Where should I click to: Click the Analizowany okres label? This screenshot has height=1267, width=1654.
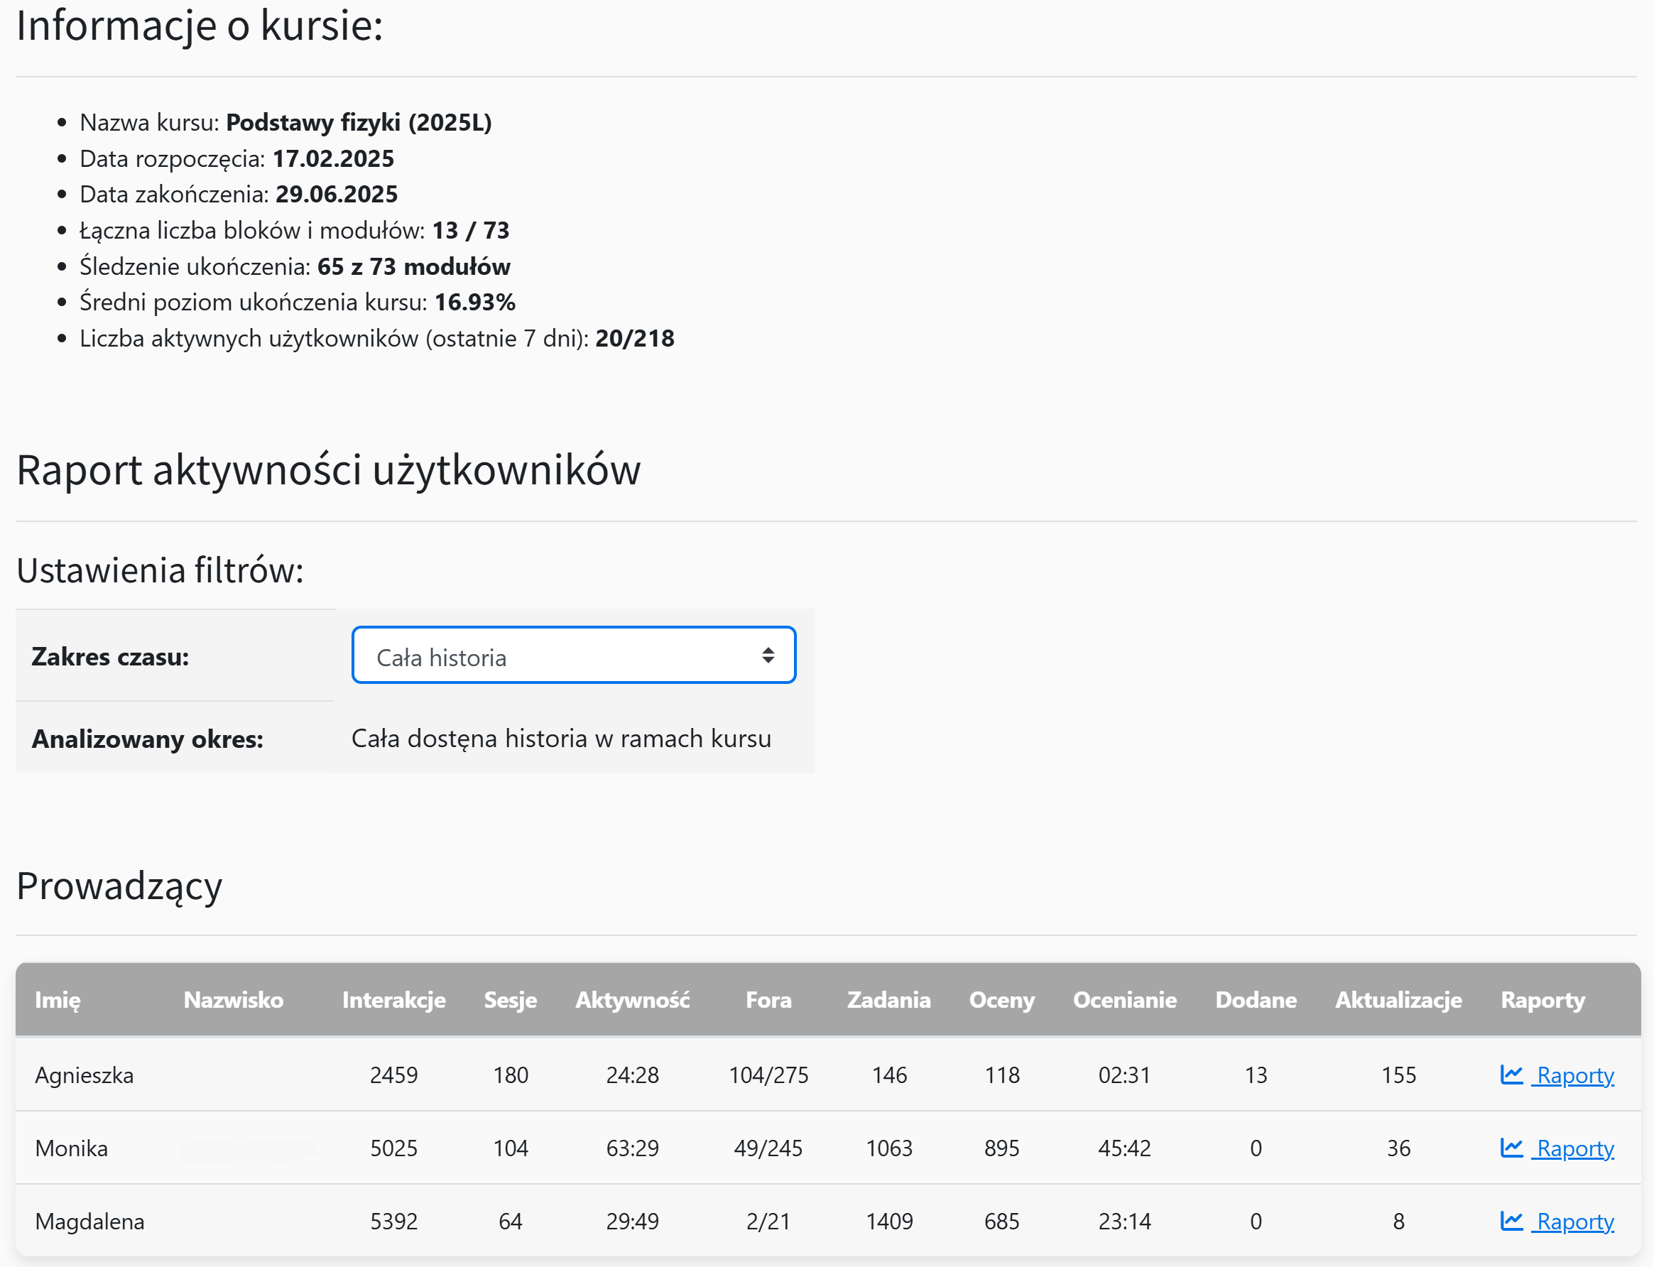pos(148,739)
